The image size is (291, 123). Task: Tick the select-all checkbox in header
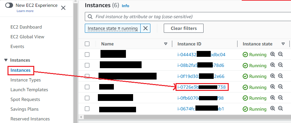[87, 44]
